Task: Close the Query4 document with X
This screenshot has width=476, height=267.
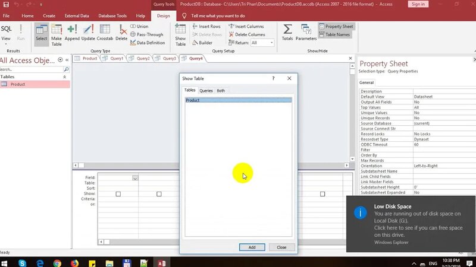Action: (350, 58)
